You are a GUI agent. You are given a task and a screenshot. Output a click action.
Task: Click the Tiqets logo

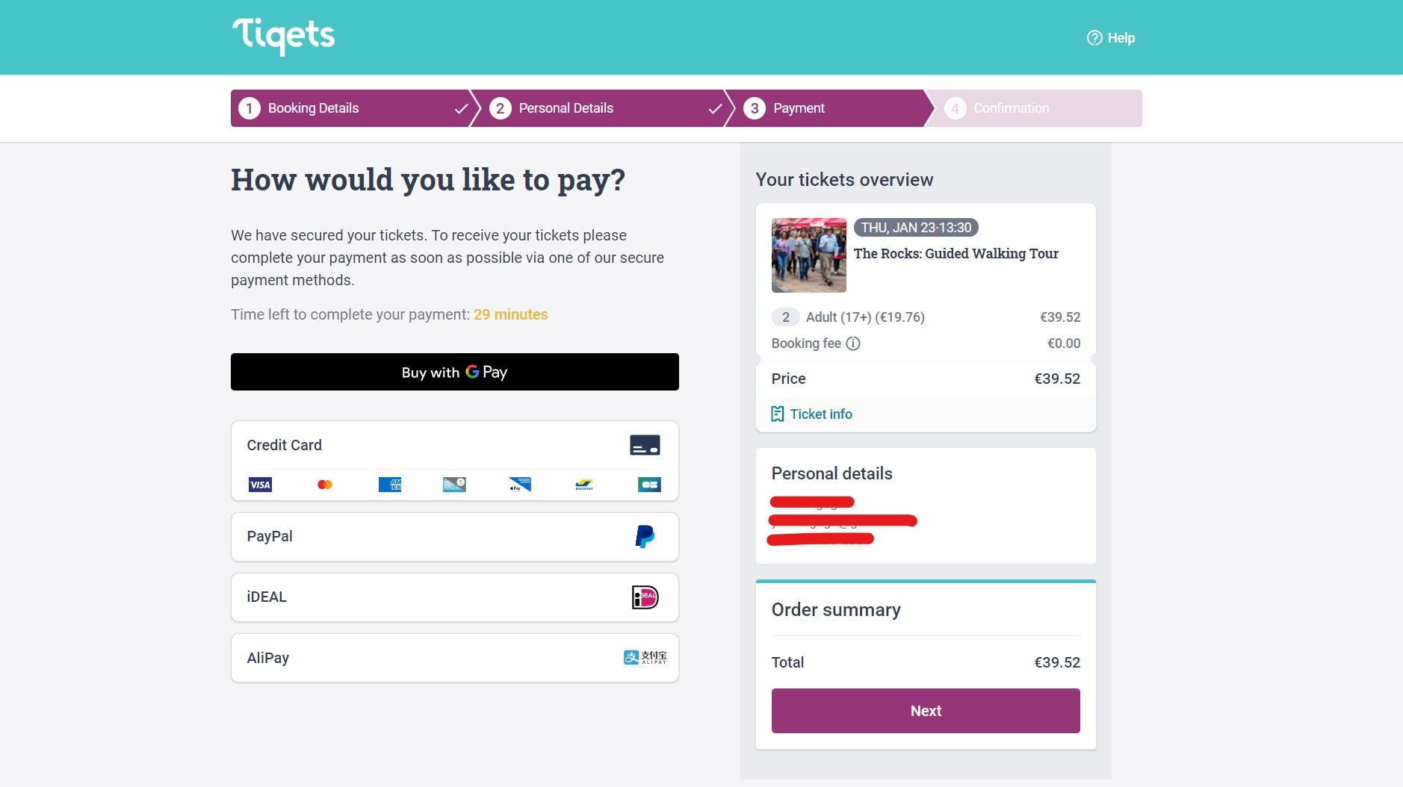click(283, 36)
